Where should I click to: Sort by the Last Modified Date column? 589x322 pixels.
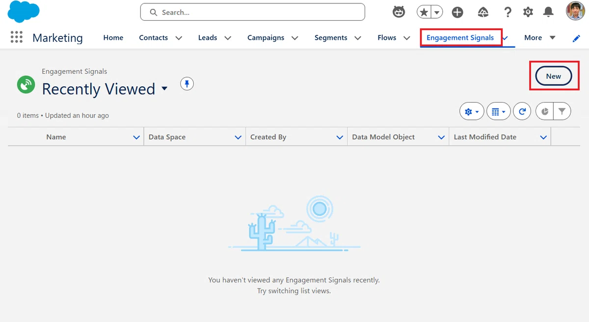[x=485, y=137]
